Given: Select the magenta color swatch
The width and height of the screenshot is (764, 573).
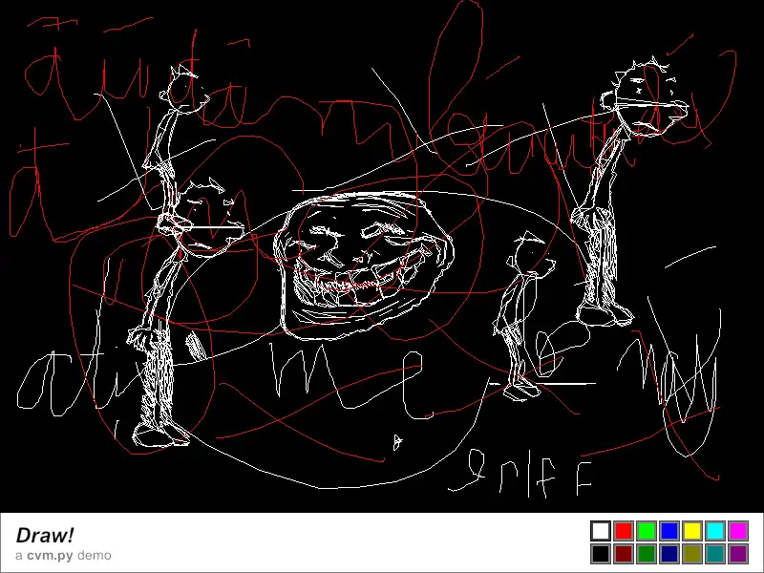Looking at the screenshot, I should click(x=738, y=531).
